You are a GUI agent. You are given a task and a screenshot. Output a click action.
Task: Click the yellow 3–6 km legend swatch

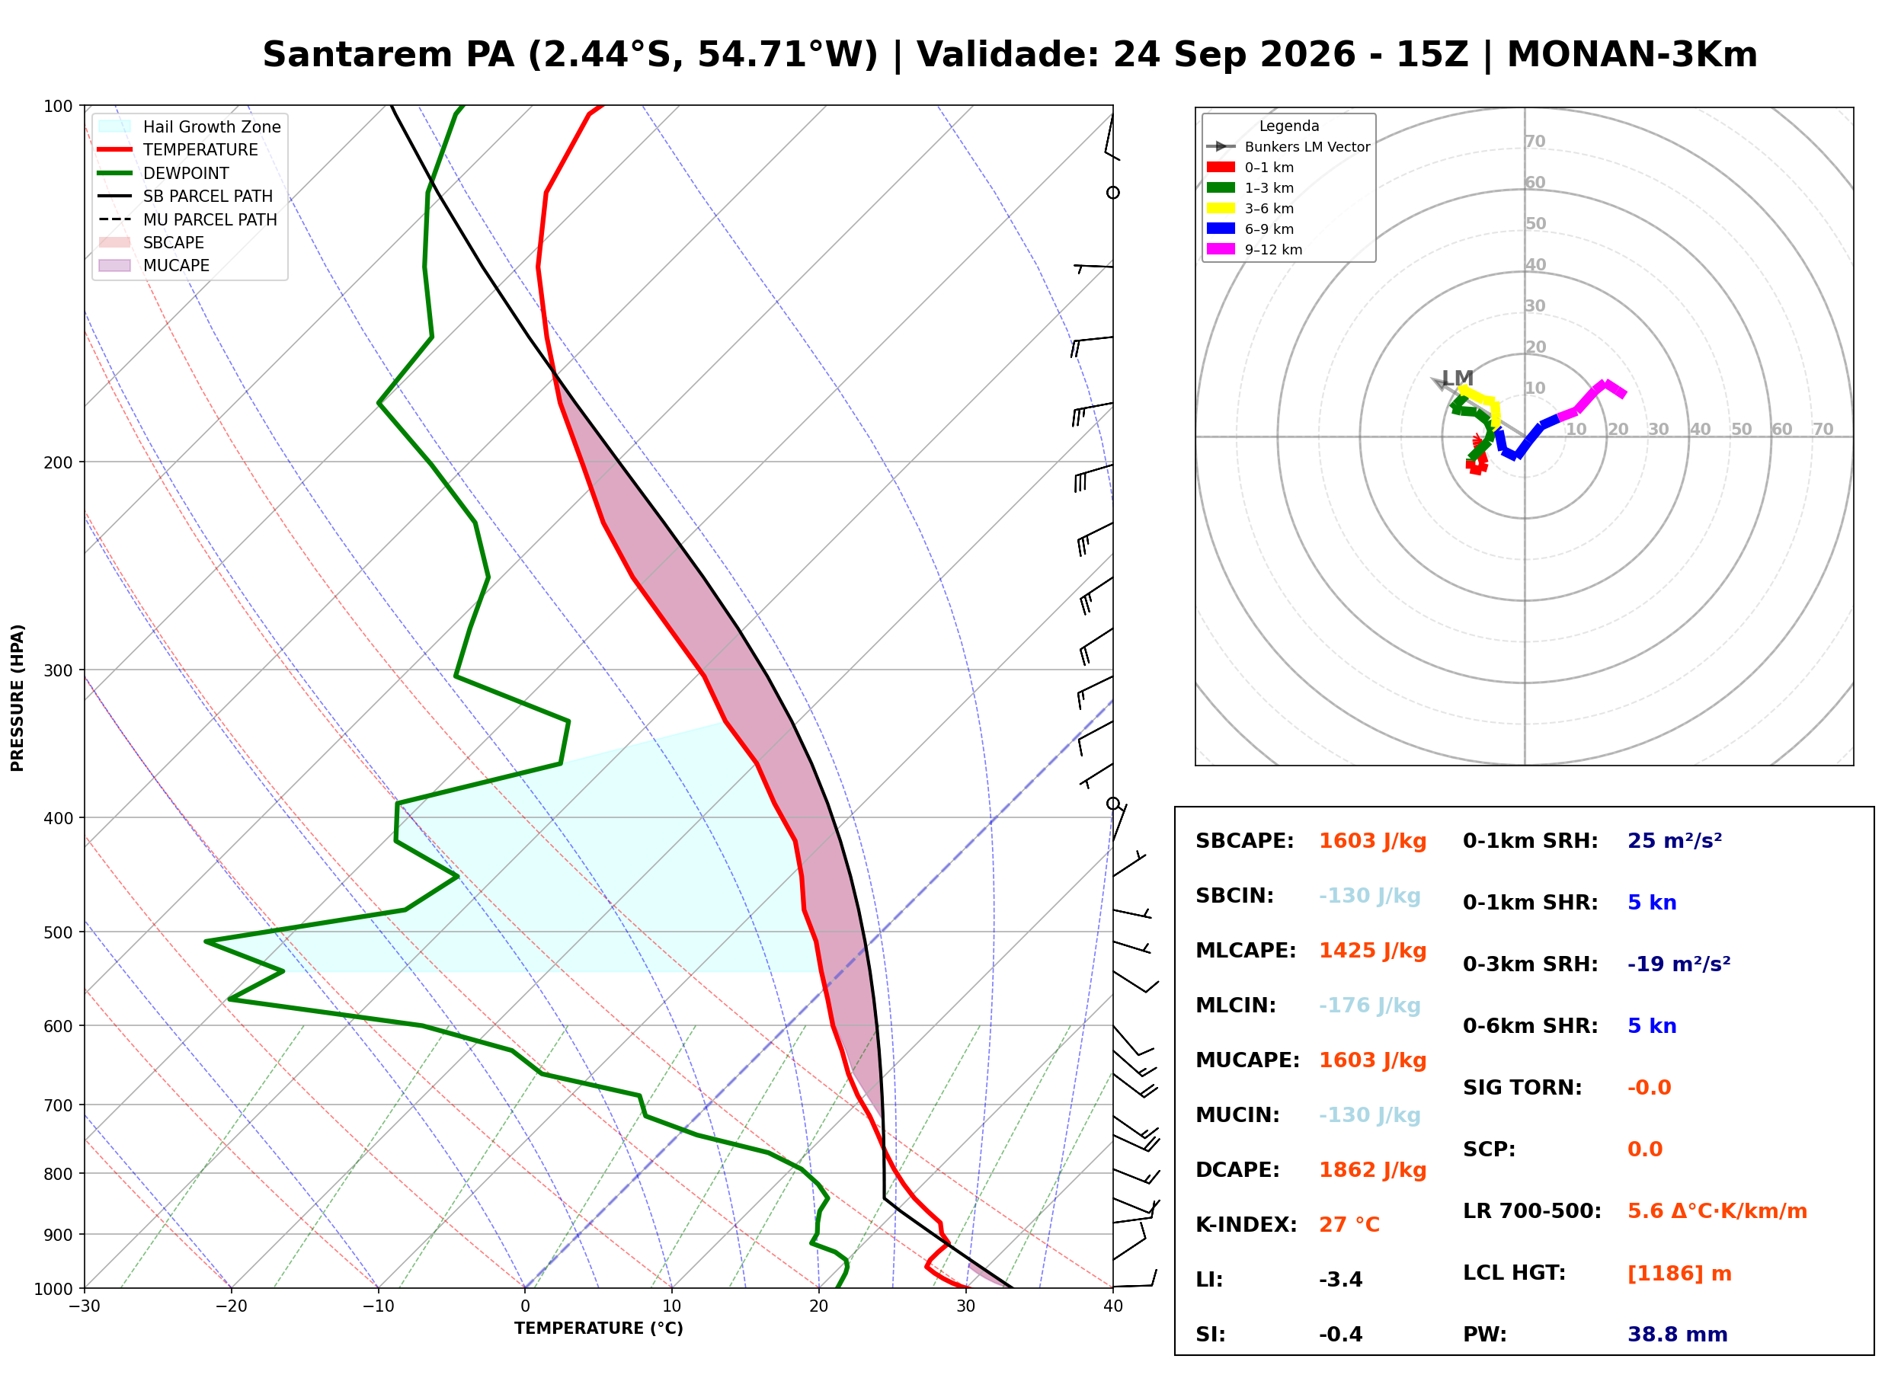click(1221, 208)
